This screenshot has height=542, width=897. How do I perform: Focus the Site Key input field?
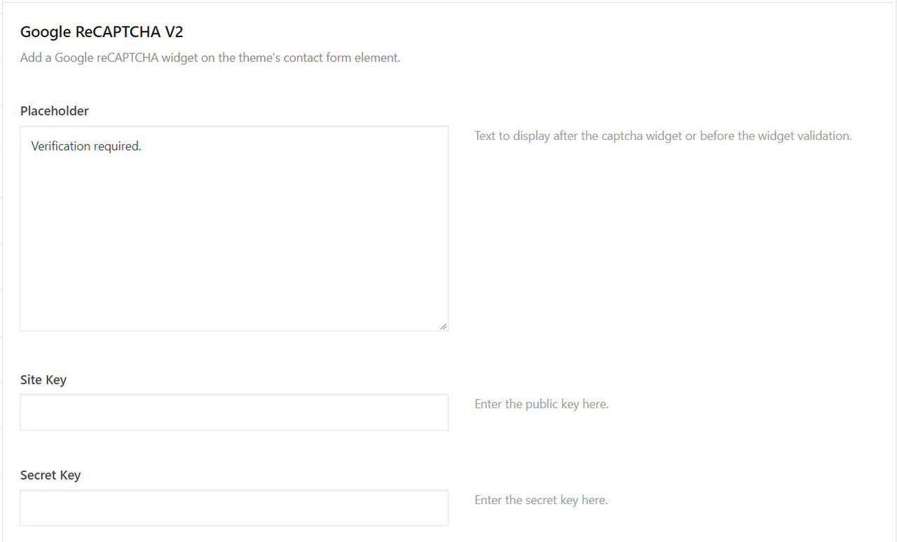point(234,412)
